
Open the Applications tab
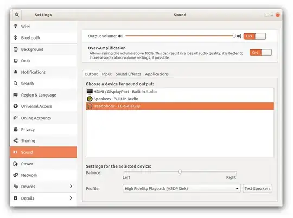[x=157, y=74]
